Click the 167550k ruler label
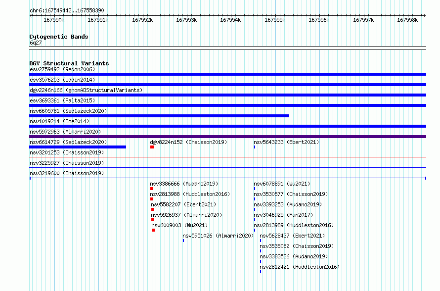The width and height of the screenshot is (440, 291). click(54, 20)
